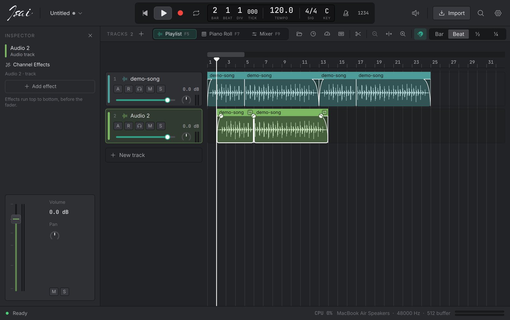This screenshot has height=320, width=510.
Task: Set snap grid to Bar
Action: 439,34
